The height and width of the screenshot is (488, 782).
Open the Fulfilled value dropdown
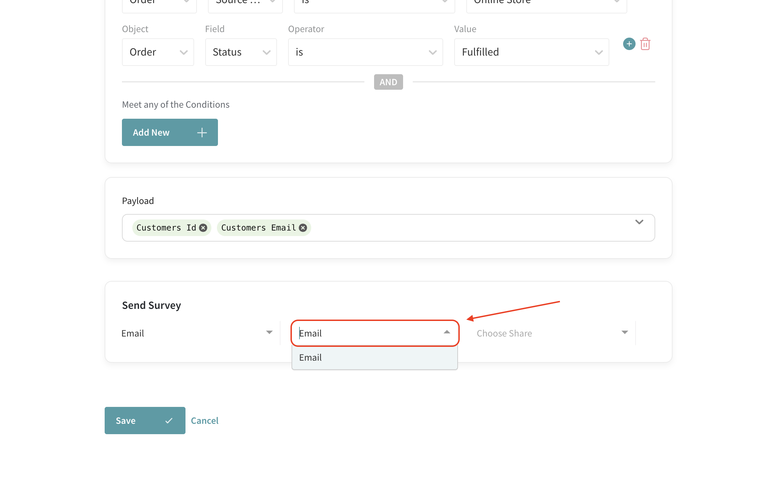click(x=531, y=52)
